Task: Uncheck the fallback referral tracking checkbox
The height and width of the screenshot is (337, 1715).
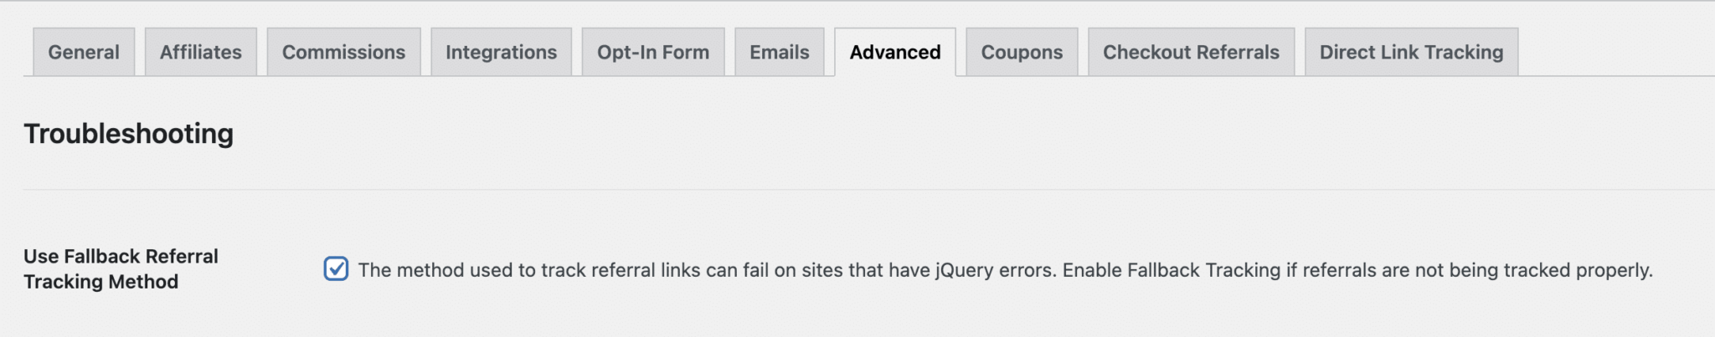Action: (336, 268)
